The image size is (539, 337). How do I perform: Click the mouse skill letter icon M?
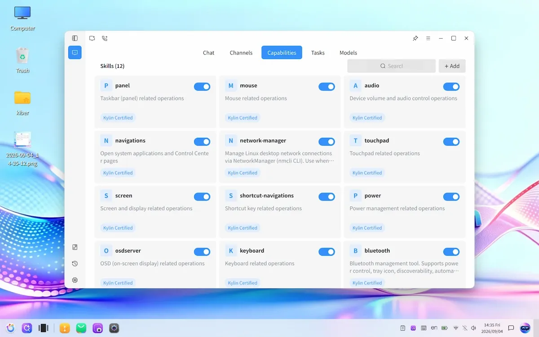click(x=231, y=86)
